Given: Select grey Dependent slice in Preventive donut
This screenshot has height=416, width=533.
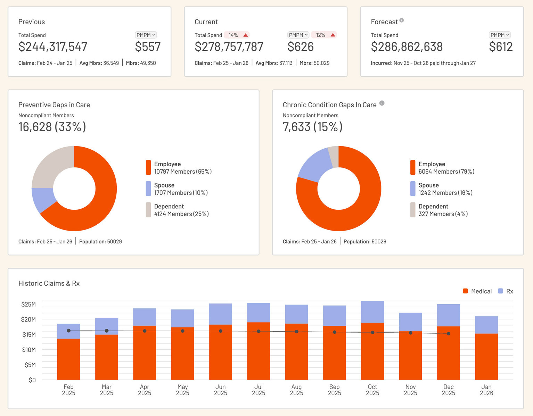Looking at the screenshot, I should click(x=52, y=167).
